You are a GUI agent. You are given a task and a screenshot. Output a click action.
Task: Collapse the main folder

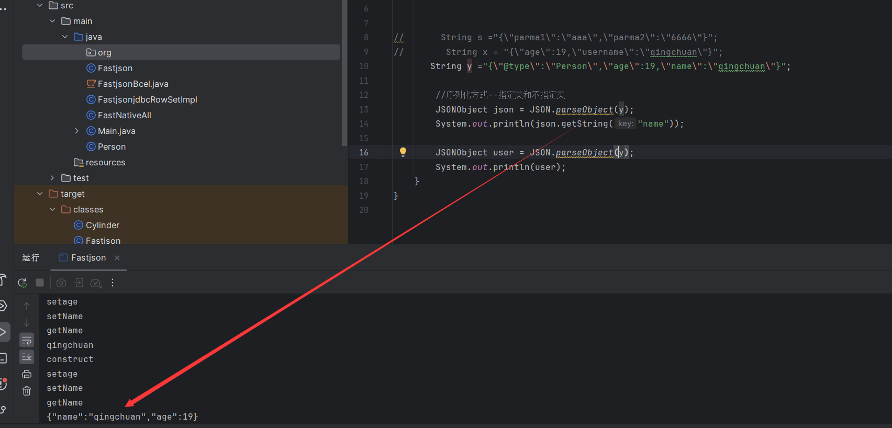point(52,21)
